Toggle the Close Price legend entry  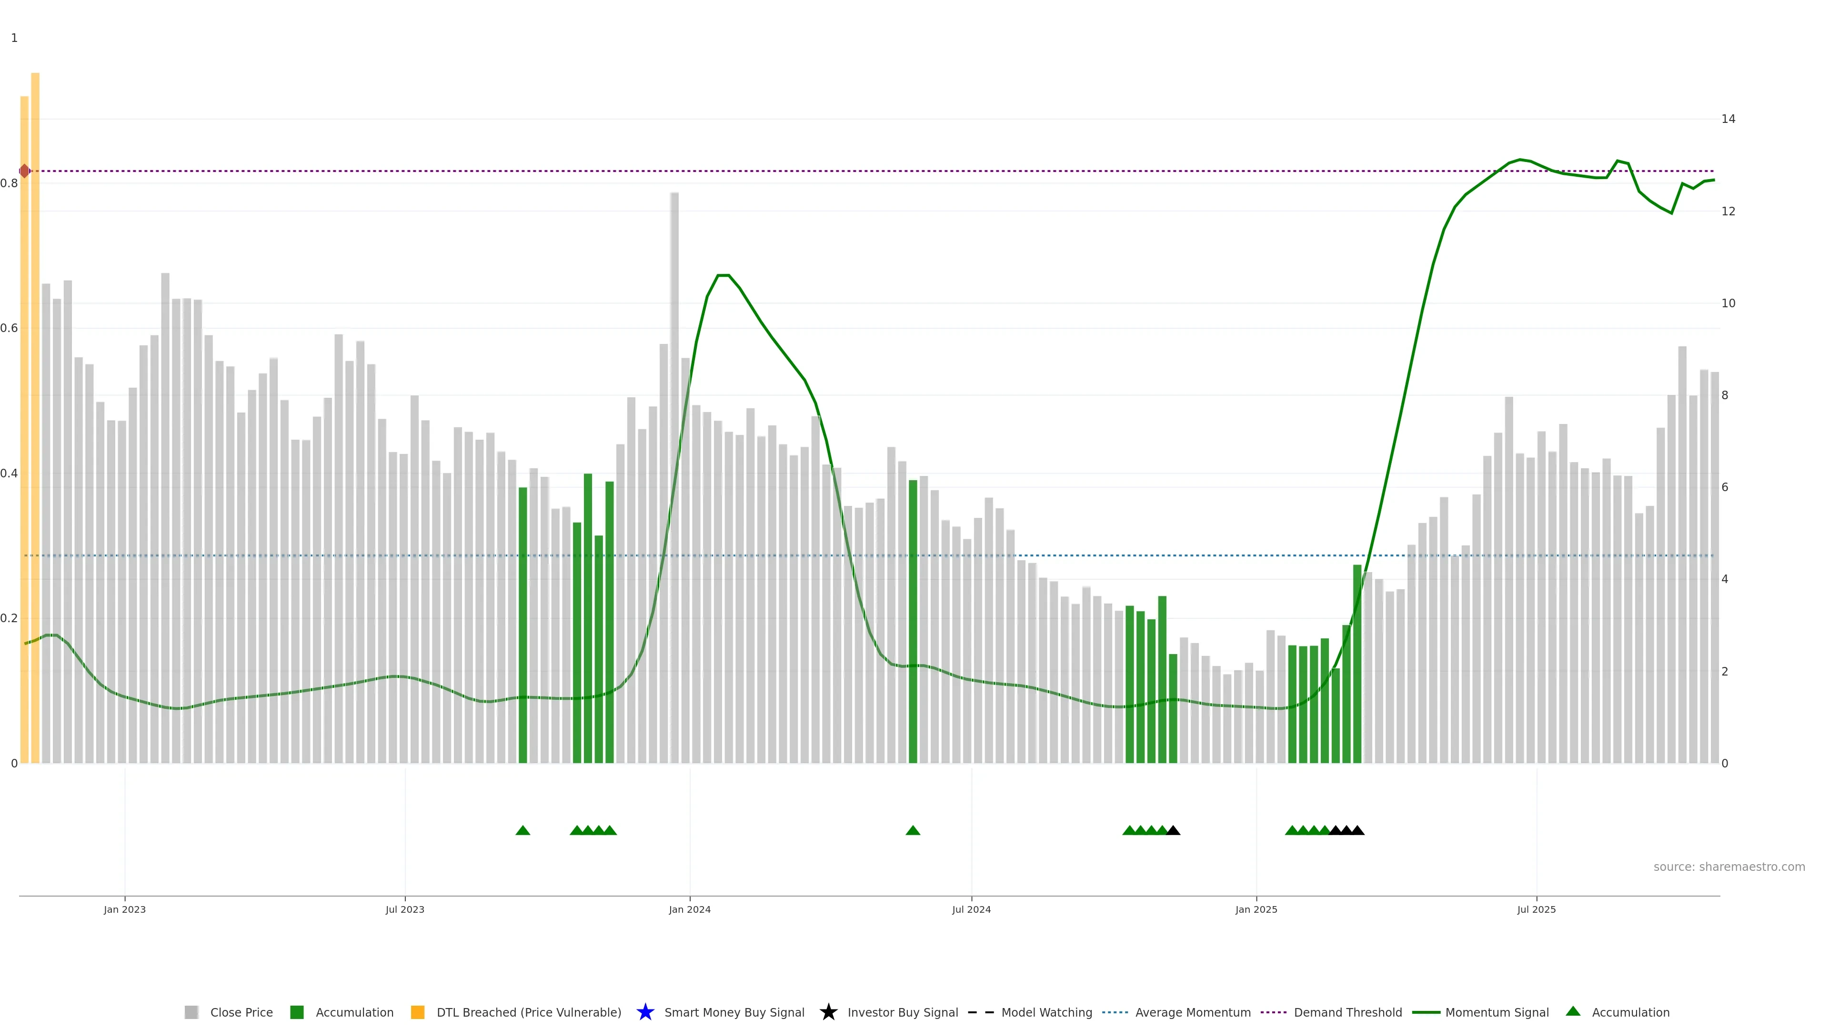(x=241, y=1012)
